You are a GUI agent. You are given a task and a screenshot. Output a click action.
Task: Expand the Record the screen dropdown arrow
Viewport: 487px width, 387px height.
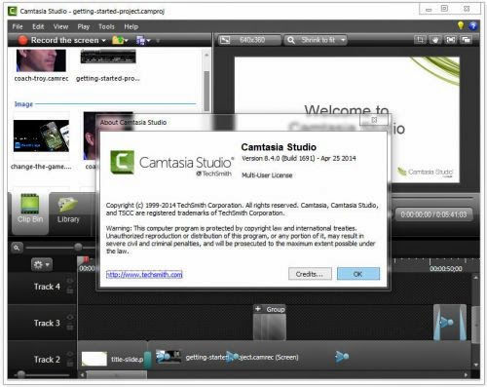click(x=103, y=41)
